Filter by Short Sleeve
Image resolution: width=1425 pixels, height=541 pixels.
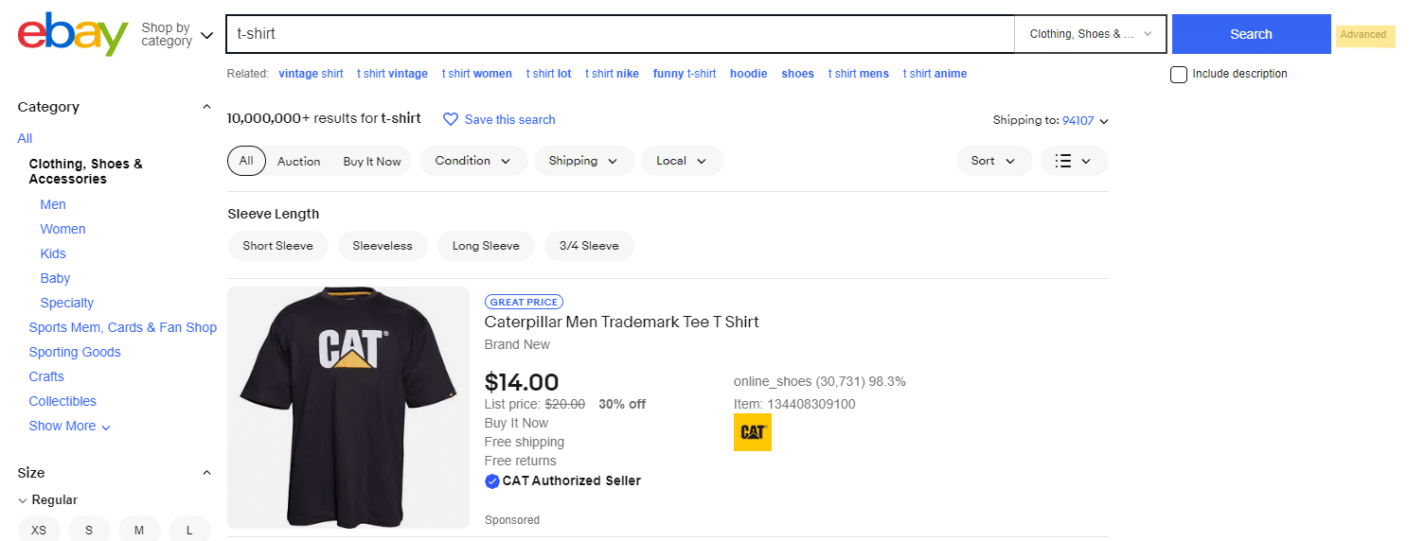277,246
